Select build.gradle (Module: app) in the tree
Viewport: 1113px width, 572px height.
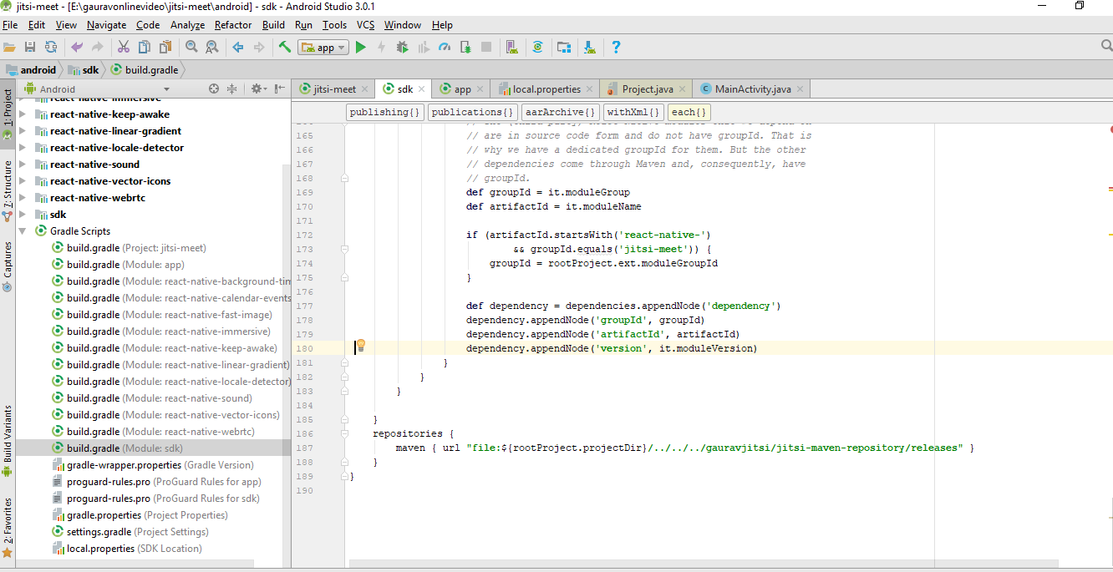[125, 264]
